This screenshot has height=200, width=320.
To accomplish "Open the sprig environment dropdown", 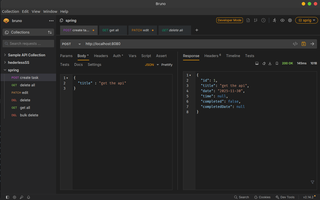I will tap(307, 21).
